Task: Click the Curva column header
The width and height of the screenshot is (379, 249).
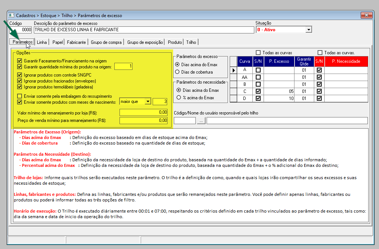Action: [x=245, y=62]
